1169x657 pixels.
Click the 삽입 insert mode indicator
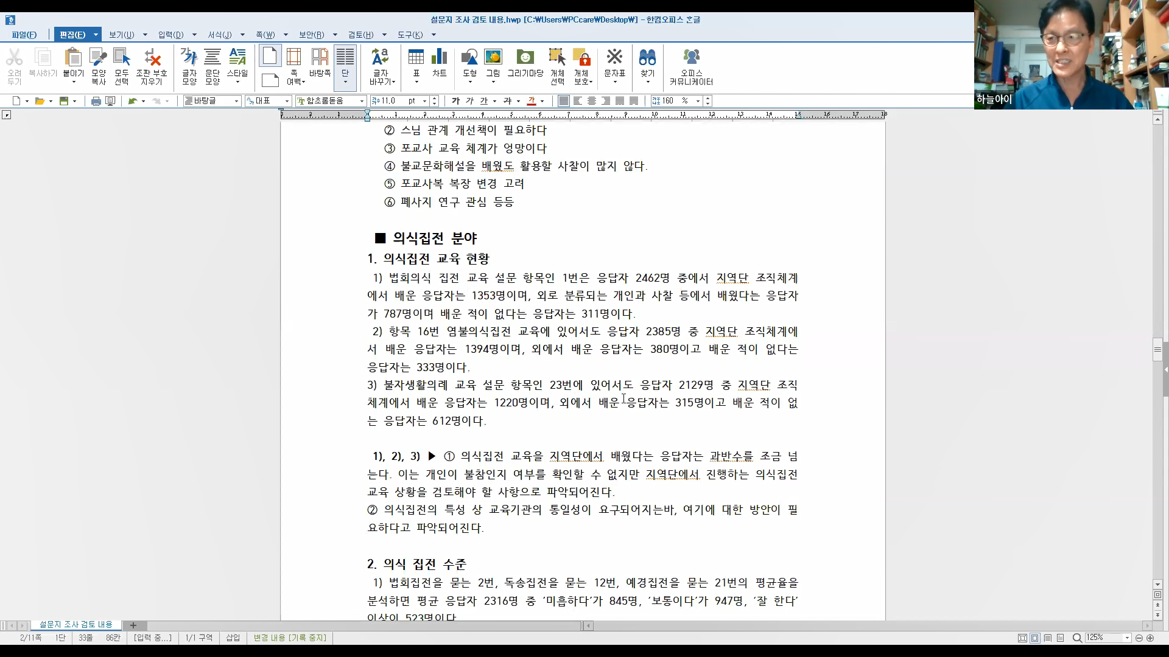point(233,638)
